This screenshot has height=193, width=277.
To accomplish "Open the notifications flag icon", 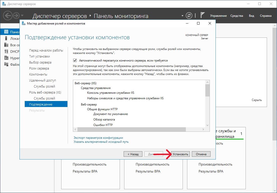I will click(x=203, y=15).
